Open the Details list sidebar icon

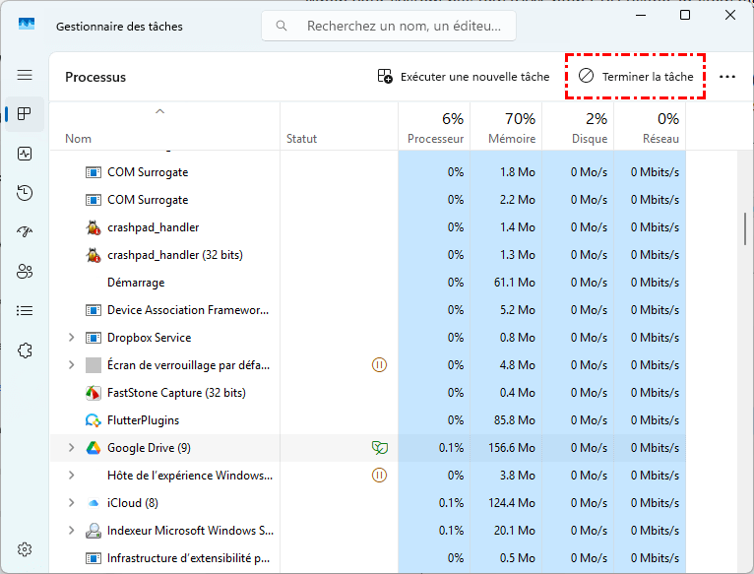point(25,311)
